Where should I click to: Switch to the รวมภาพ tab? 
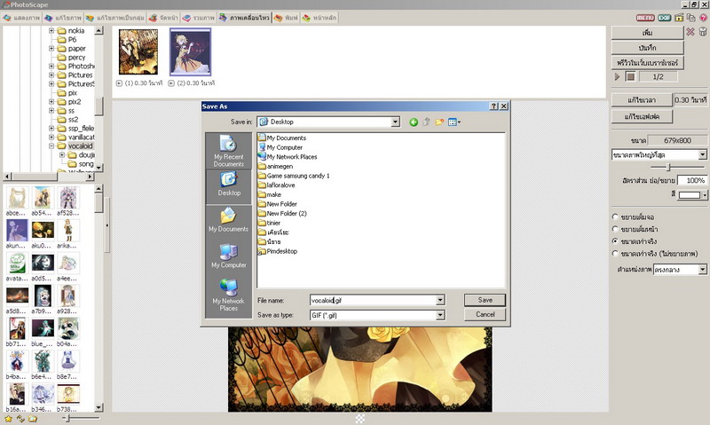coord(198,18)
